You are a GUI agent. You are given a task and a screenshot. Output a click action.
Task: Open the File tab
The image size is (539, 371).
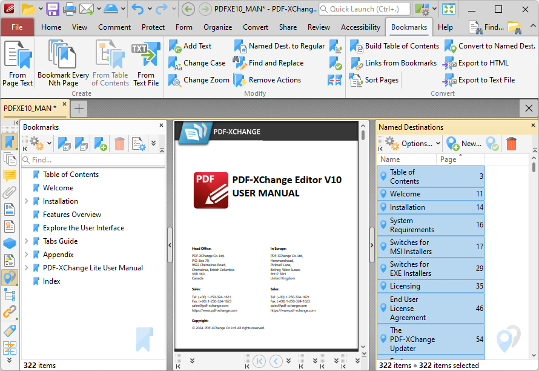17,27
